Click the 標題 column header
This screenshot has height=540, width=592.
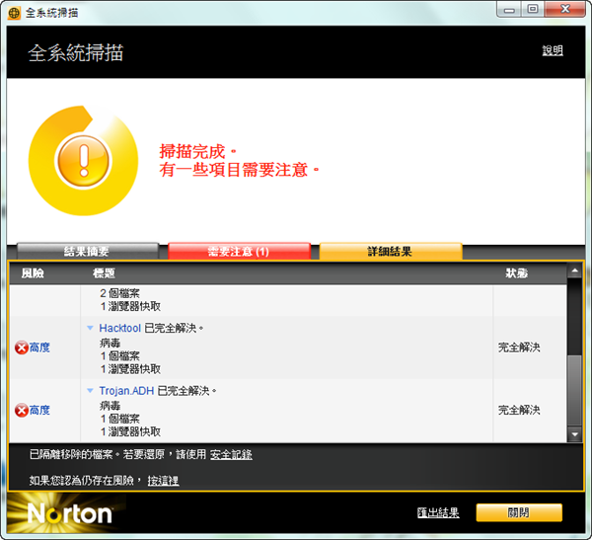(x=104, y=273)
